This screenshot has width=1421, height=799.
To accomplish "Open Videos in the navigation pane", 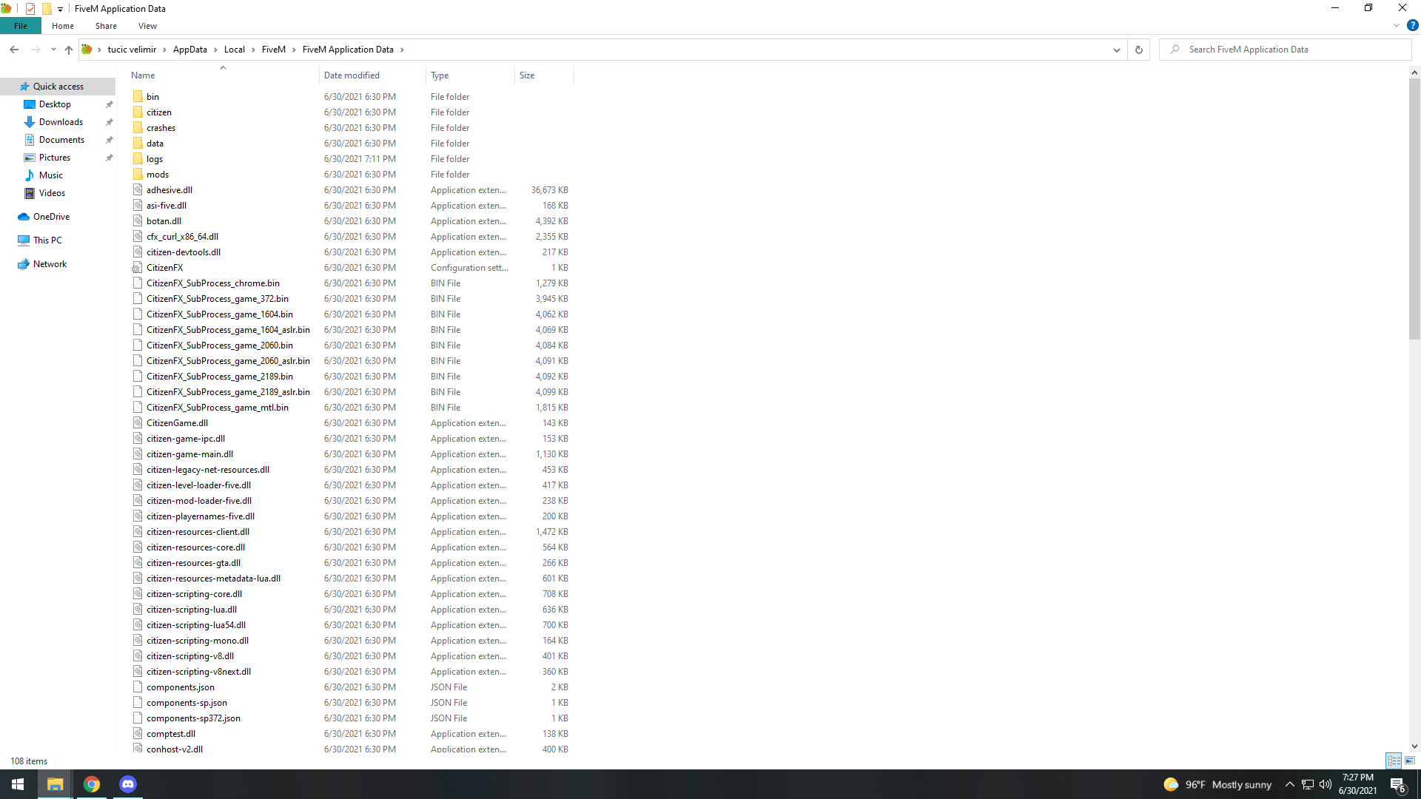I will point(52,193).
